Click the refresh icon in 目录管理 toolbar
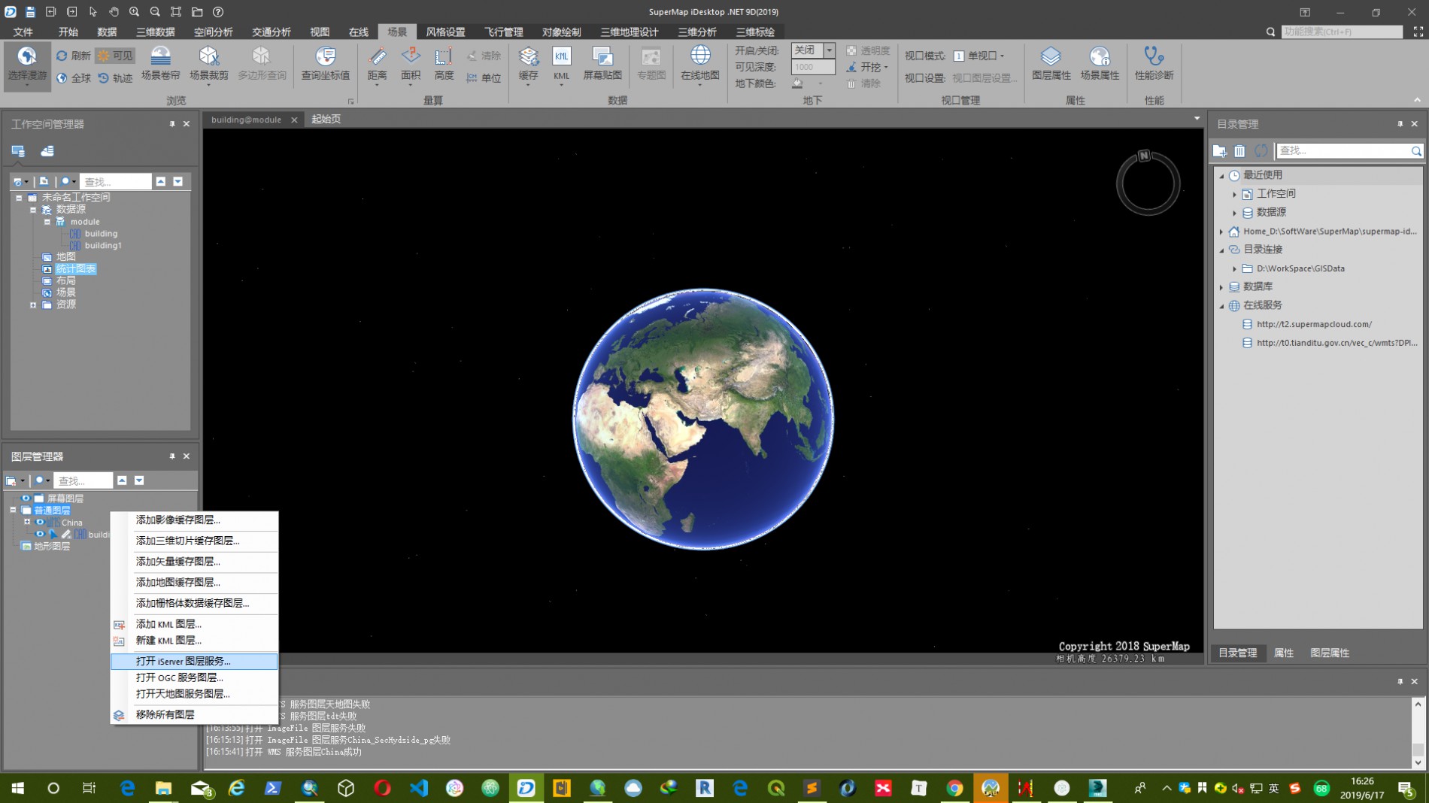Viewport: 1429px width, 803px height. coord(1261,151)
